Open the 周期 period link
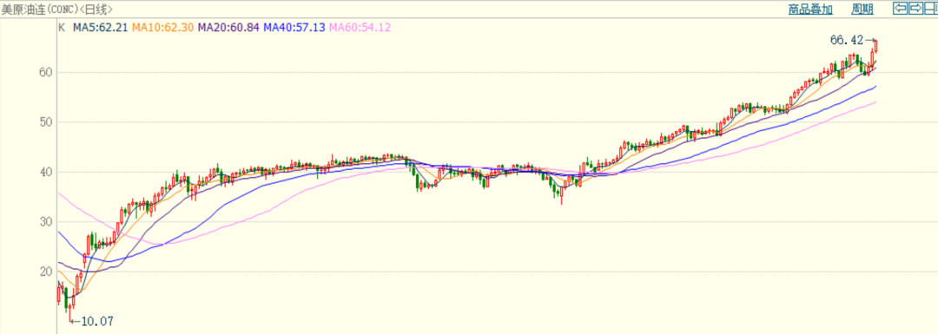Image resolution: width=938 pixels, height=334 pixels. 862,9
